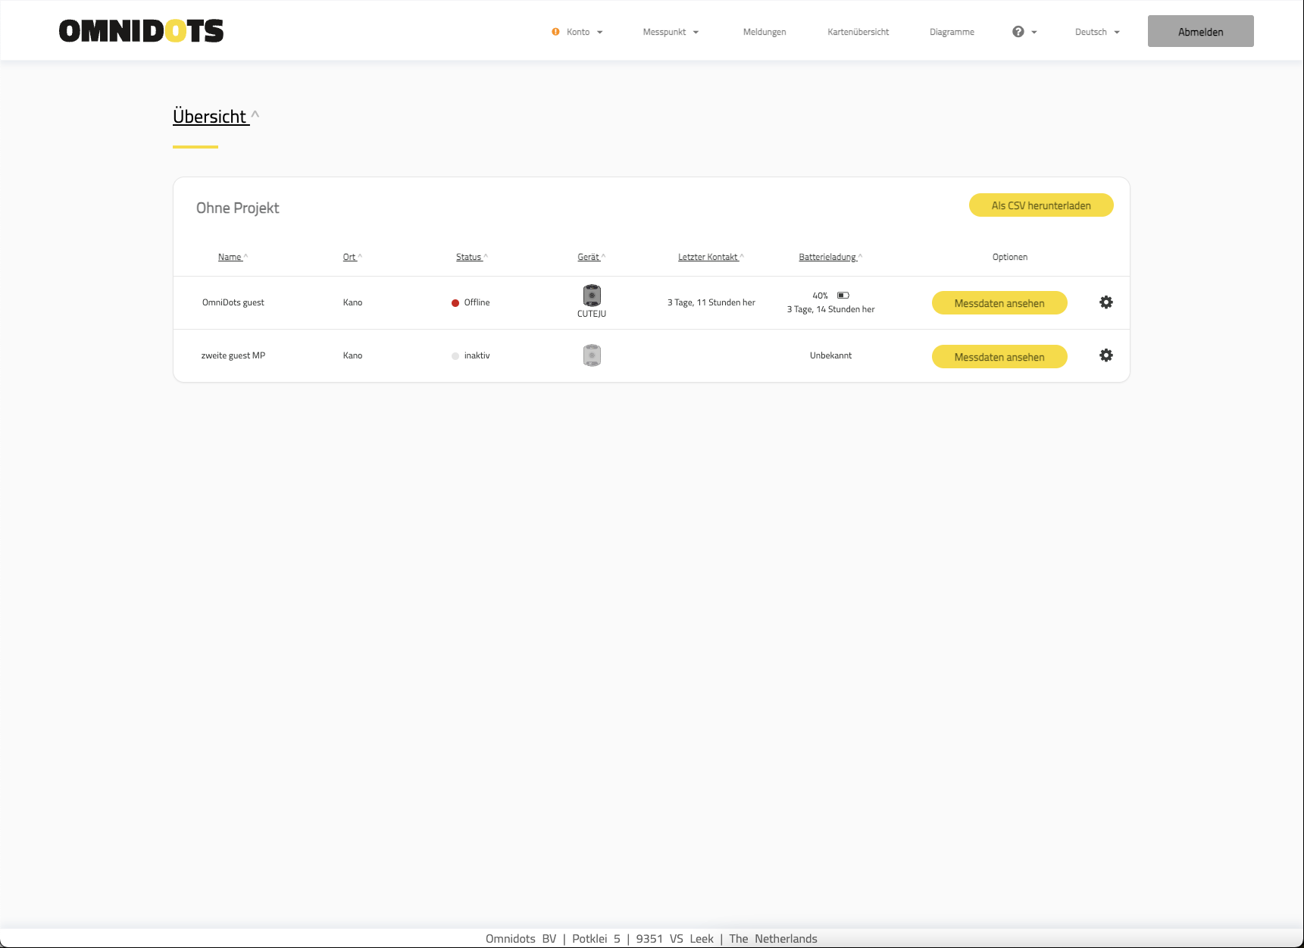Sort the table by Batterieladung column
This screenshot has width=1304, height=948.
coord(829,257)
